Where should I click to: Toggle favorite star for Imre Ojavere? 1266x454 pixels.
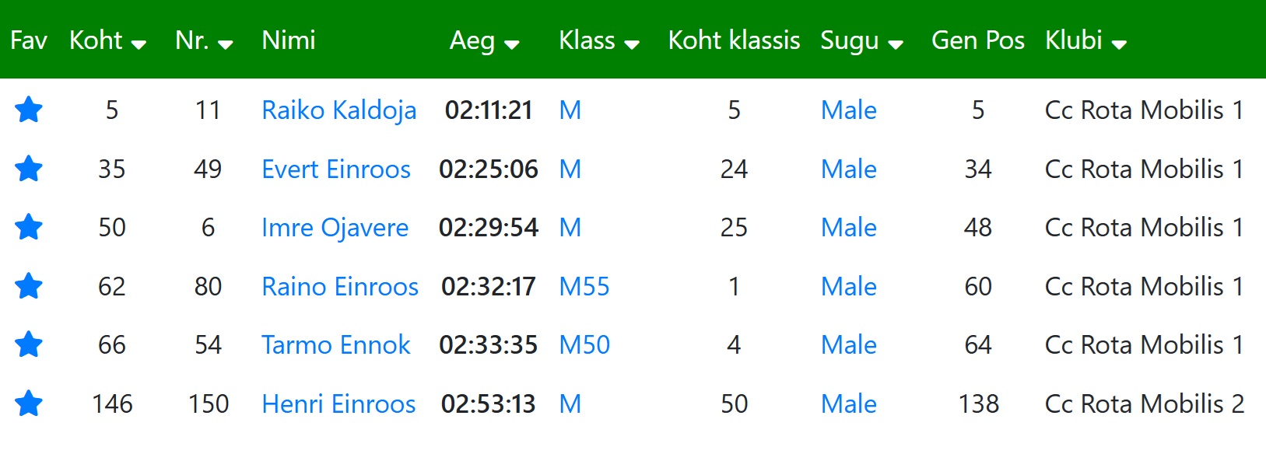click(29, 227)
